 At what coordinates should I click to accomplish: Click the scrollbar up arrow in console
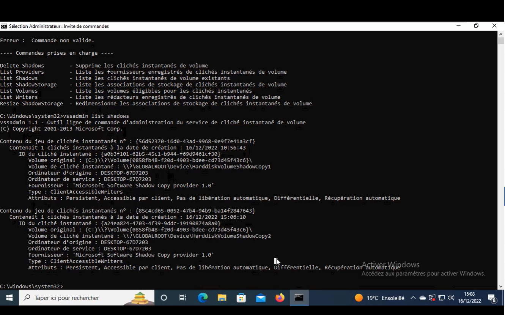click(x=501, y=34)
